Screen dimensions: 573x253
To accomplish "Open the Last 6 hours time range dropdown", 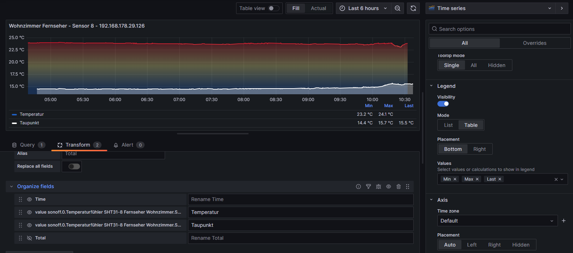I will (x=363, y=8).
